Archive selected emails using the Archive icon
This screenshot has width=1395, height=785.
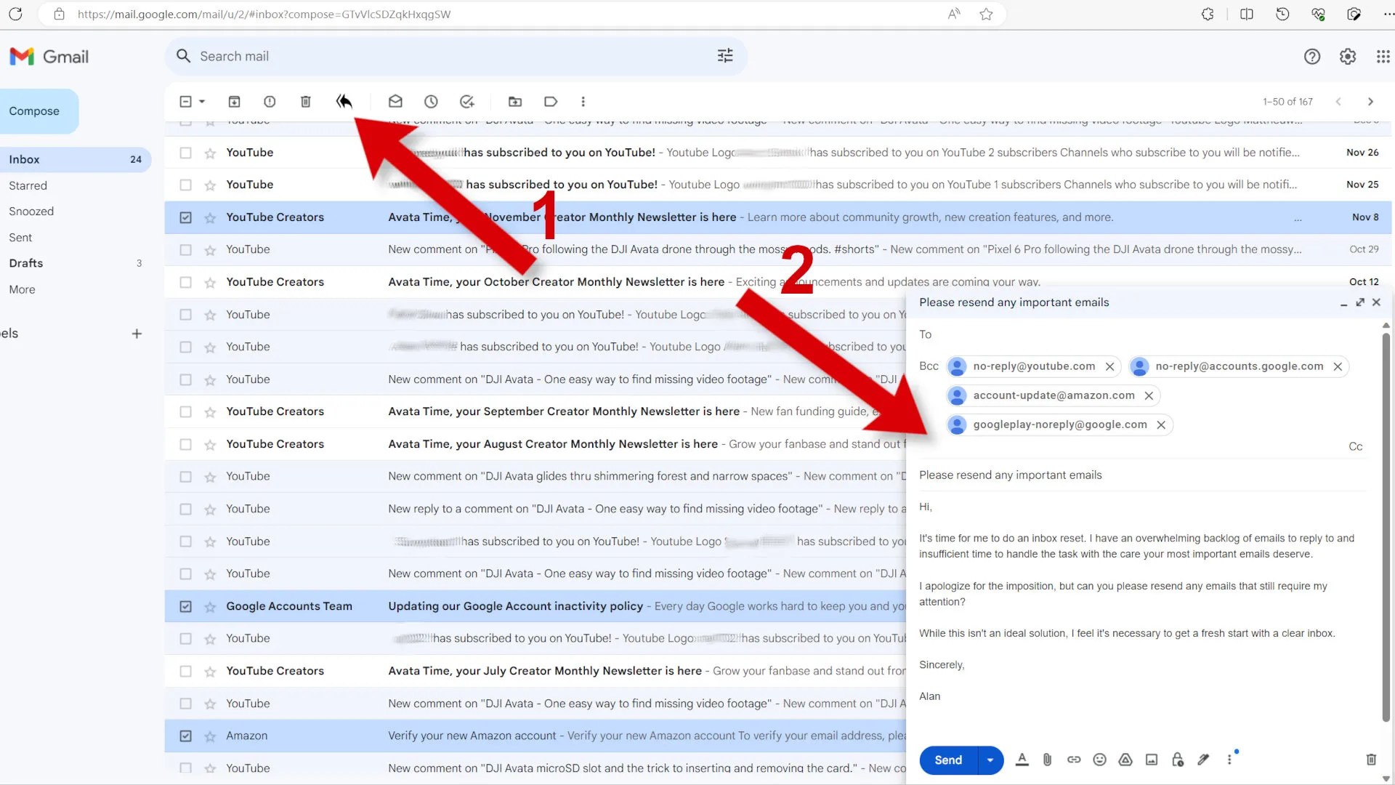(x=234, y=102)
